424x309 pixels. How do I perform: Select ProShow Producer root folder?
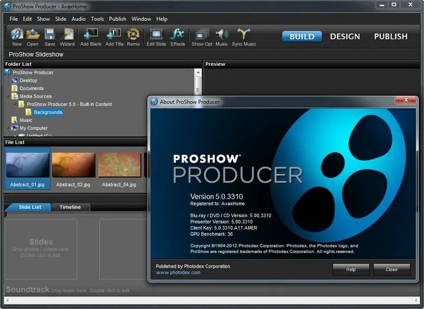tap(33, 73)
